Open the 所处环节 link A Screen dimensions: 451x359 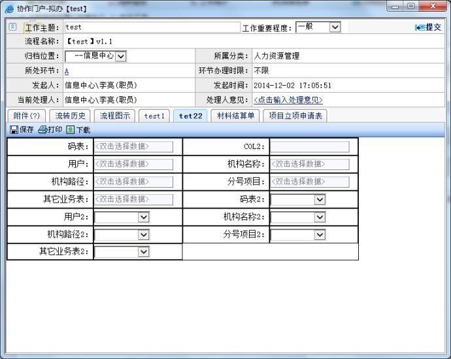tap(67, 71)
